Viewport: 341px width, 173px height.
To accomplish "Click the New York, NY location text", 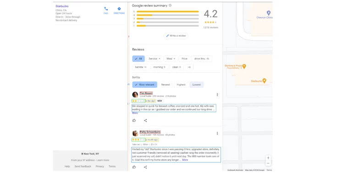I will pyautogui.click(x=91, y=154).
